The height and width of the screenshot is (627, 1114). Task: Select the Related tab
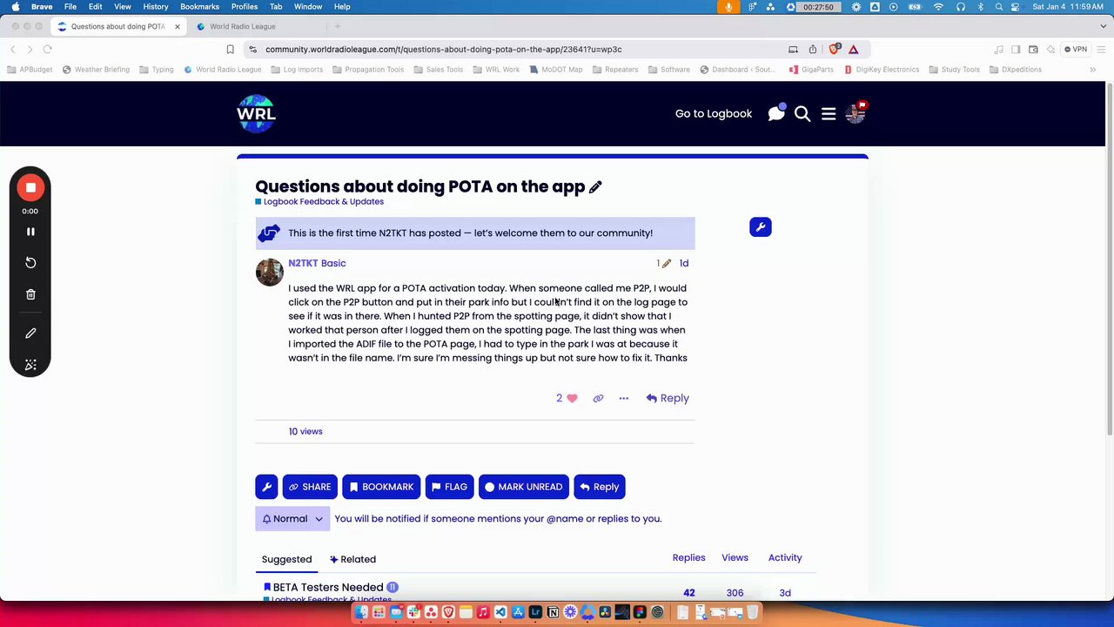coord(352,559)
